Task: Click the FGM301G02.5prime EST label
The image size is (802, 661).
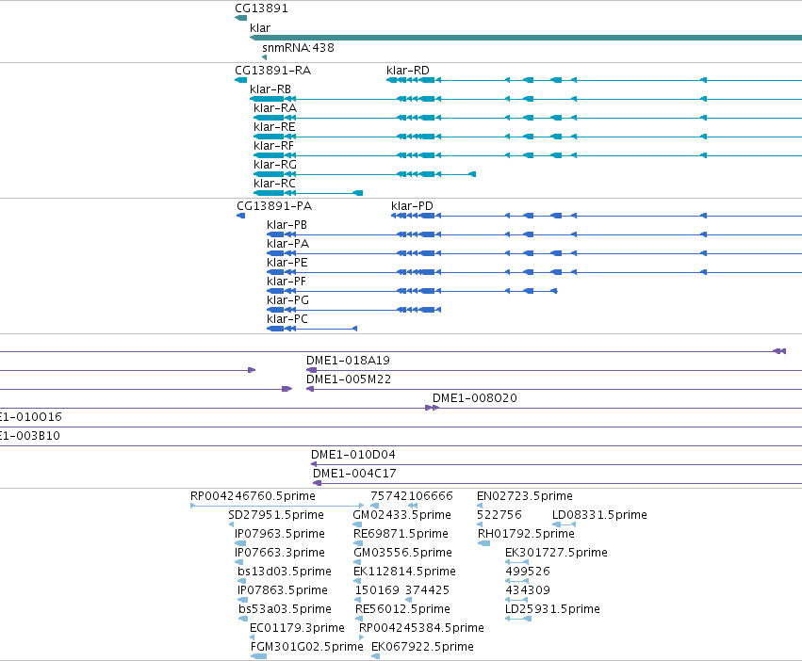Action: pyautogui.click(x=307, y=647)
